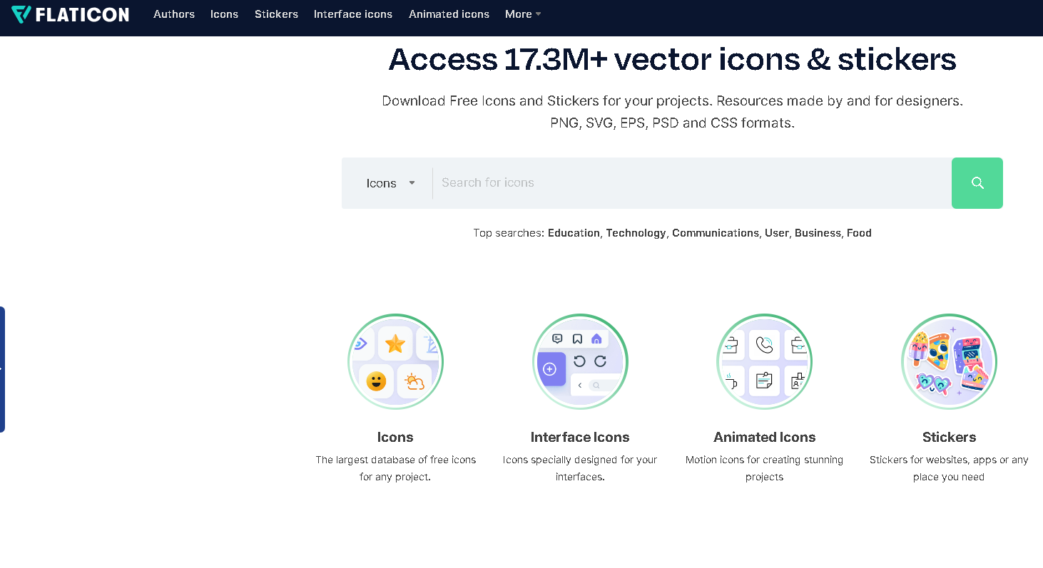Image resolution: width=1043 pixels, height=568 pixels.
Task: Go to Stickers in top navigation
Action: [276, 14]
